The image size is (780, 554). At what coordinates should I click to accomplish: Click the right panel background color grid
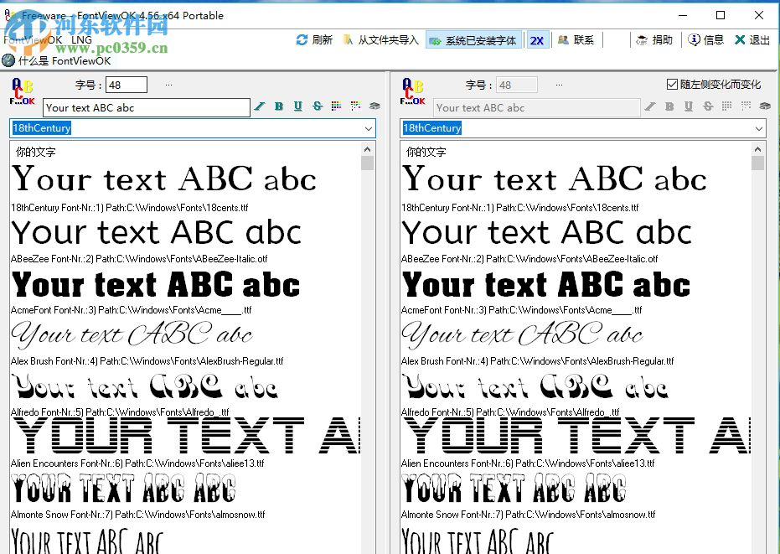pos(746,106)
